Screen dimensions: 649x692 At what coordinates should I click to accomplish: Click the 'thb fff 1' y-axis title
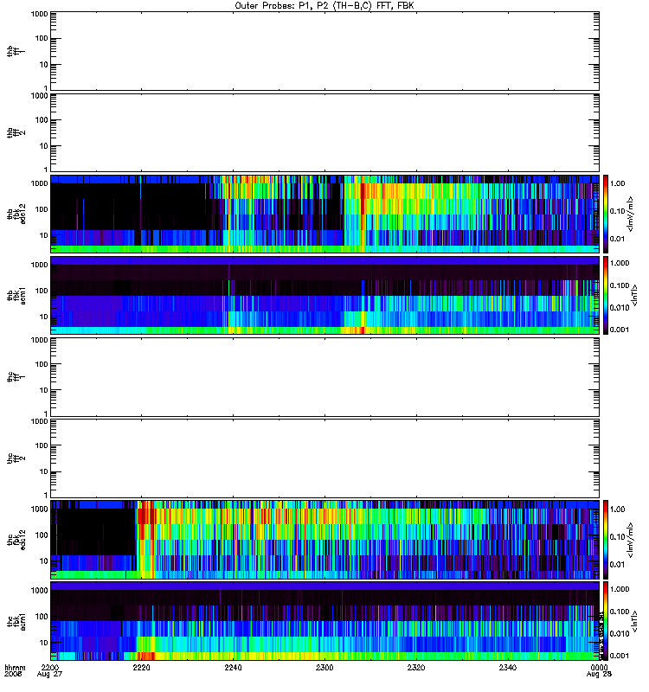point(16,51)
